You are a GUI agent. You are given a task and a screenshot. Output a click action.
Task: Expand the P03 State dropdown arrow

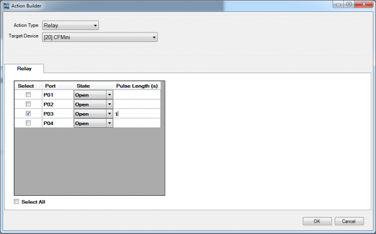[x=109, y=113]
